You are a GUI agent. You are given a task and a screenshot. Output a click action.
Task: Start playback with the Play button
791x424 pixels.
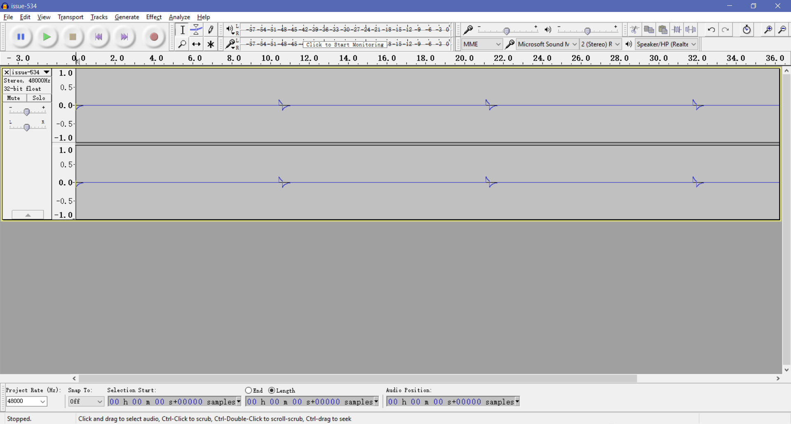(x=47, y=37)
